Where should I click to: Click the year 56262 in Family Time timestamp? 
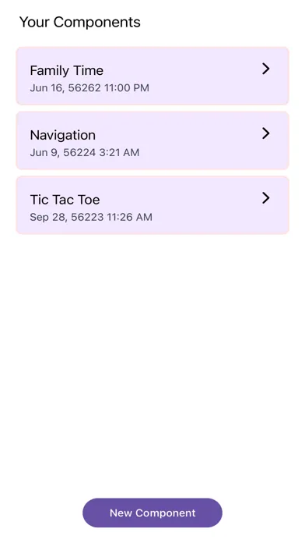pos(84,87)
